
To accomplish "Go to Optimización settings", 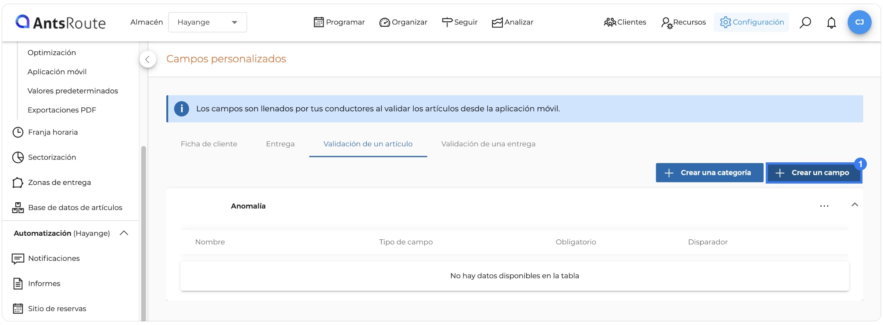I will (52, 53).
